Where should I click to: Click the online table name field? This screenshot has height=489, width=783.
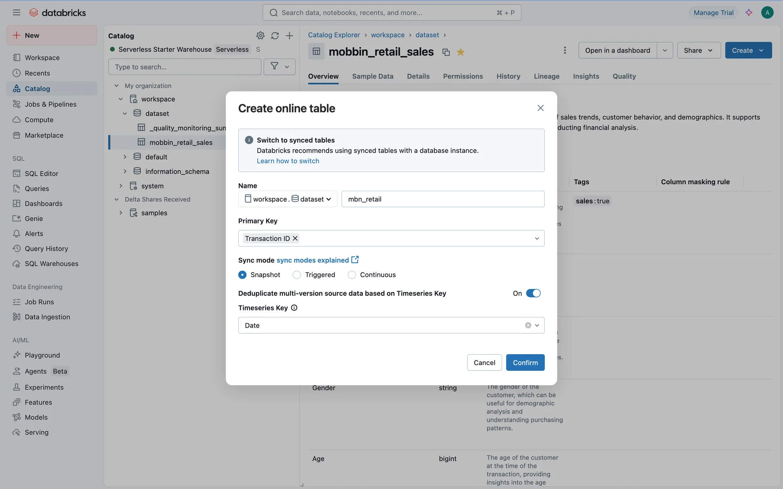point(442,199)
